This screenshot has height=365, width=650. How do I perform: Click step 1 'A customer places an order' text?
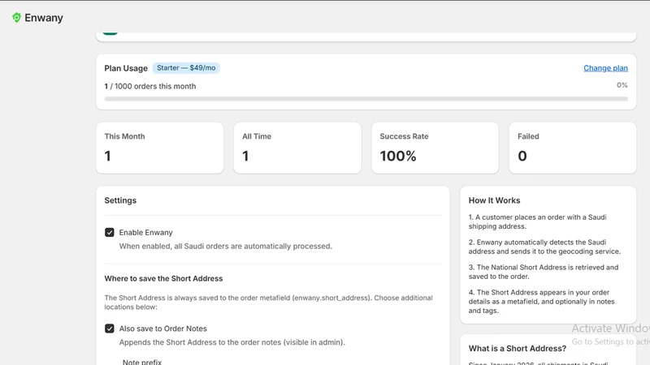[x=538, y=221]
